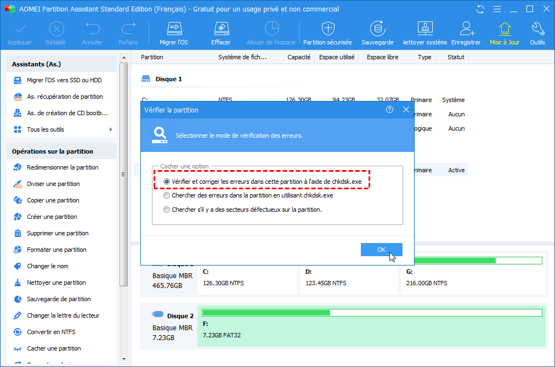Screen dimensions: 555x367
Task: Expand the Tous les outils submenu arrow
Action: (x=111, y=129)
